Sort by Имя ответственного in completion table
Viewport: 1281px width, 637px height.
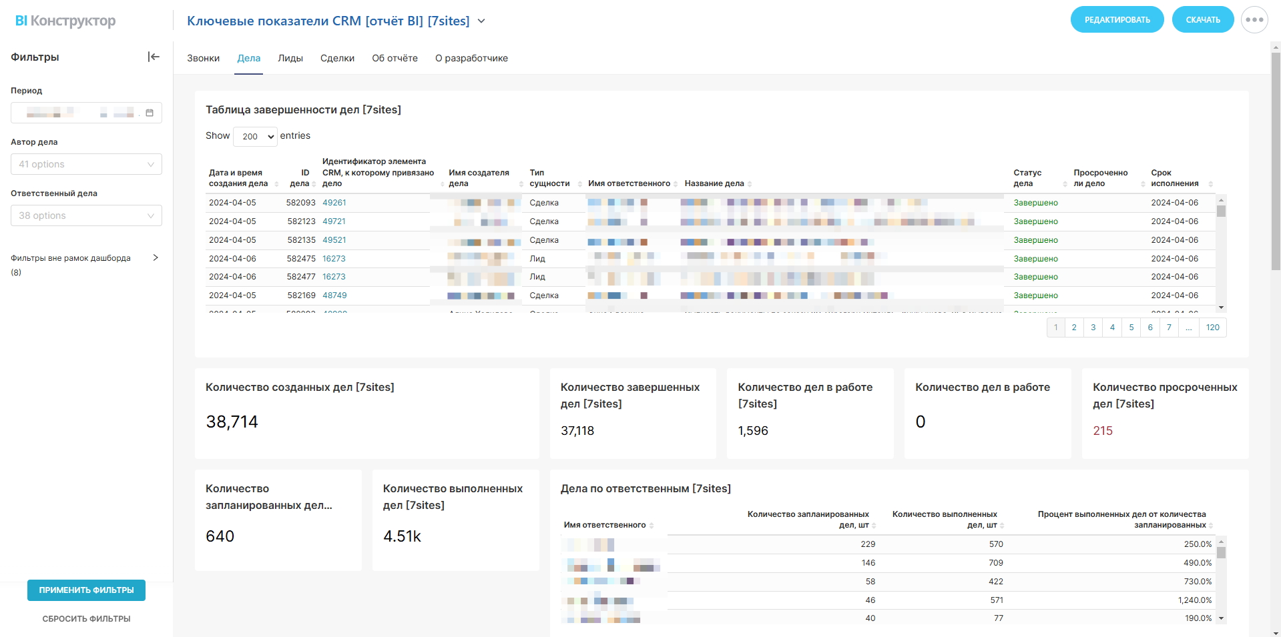629,183
